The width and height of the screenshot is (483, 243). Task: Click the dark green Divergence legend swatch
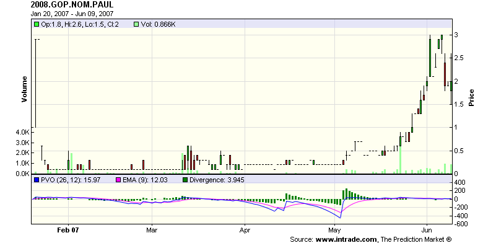pos(185,180)
